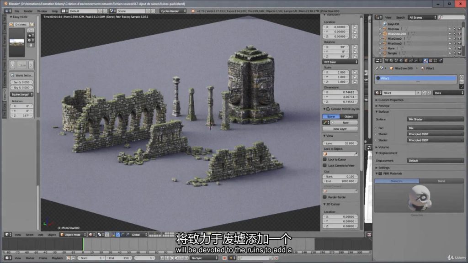Click the World Settings globe icon
Viewport: 468px width, 263px height.
(12, 75)
